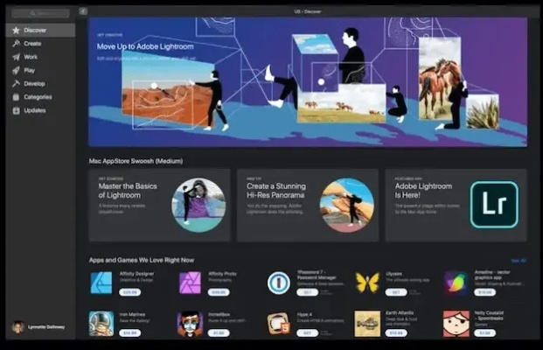The width and height of the screenshot is (543, 350).
Task: Switch to the Play section
Action: [30, 70]
